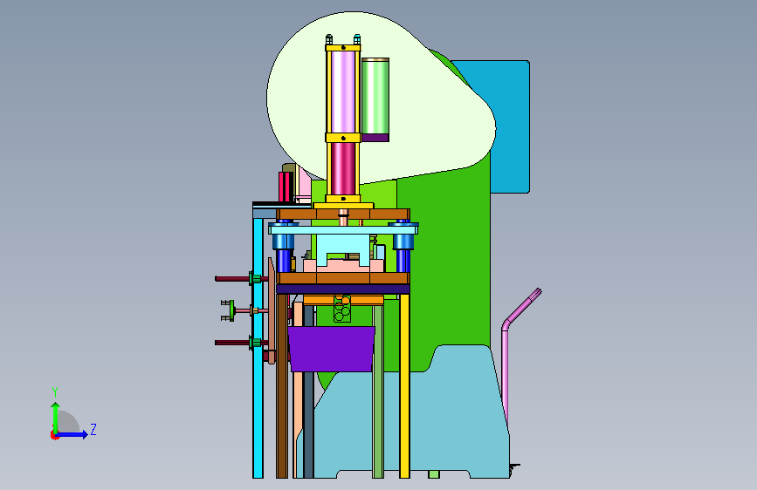Viewport: 757px width, 490px height.
Task: Pick the translucent green tank cylinder
Action: click(375, 97)
